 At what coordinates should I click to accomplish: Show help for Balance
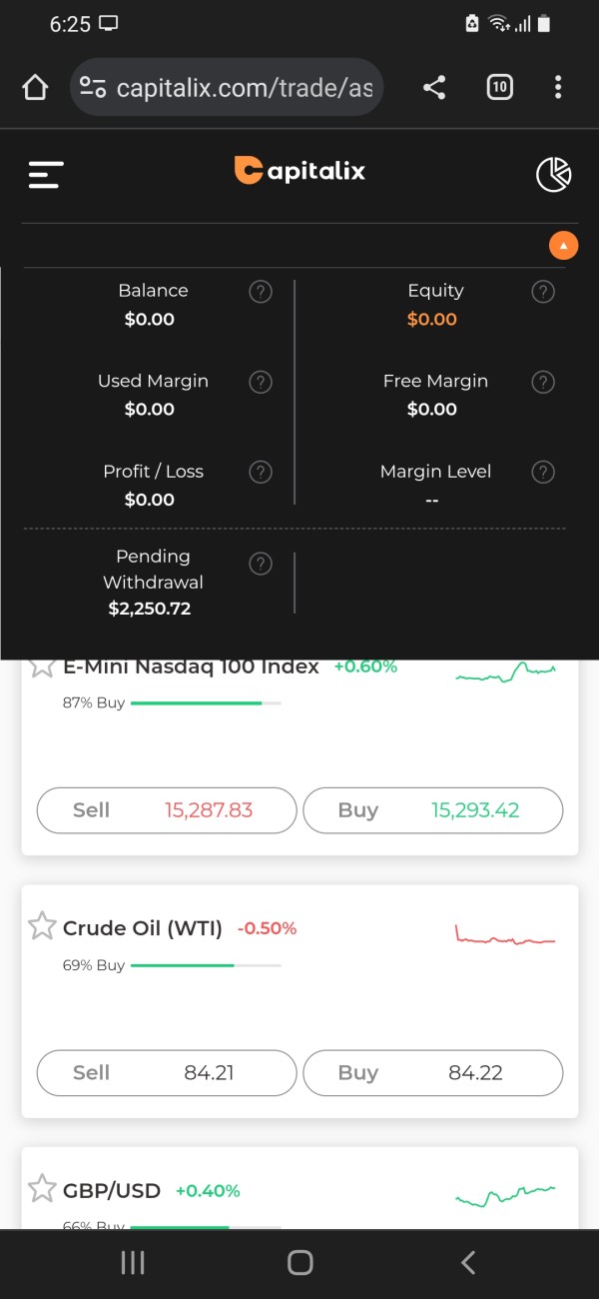260,292
